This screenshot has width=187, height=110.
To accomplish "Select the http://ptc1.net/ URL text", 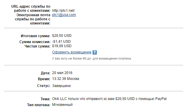I will 63,11.
